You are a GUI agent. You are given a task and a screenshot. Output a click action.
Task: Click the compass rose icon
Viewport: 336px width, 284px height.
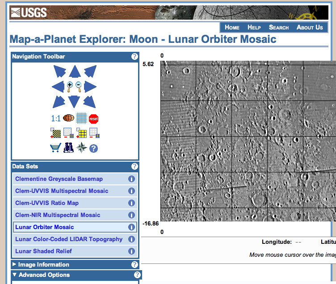(81, 148)
